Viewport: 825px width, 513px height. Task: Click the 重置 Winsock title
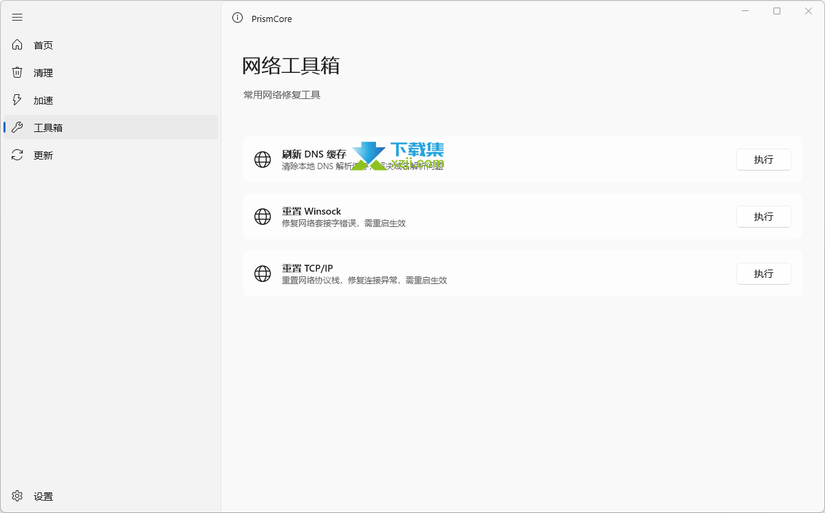click(311, 211)
